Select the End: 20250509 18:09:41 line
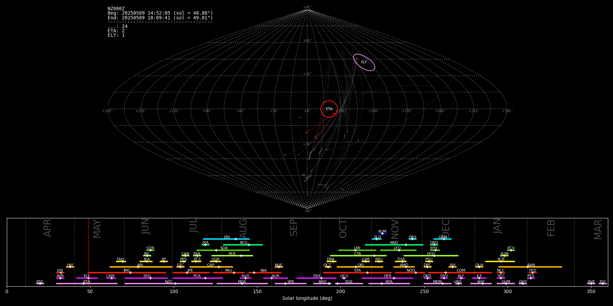Screen dimensions: 613x306 [x=160, y=18]
